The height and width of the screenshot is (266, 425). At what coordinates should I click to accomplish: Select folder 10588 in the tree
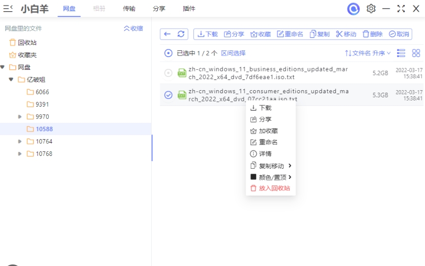44,129
